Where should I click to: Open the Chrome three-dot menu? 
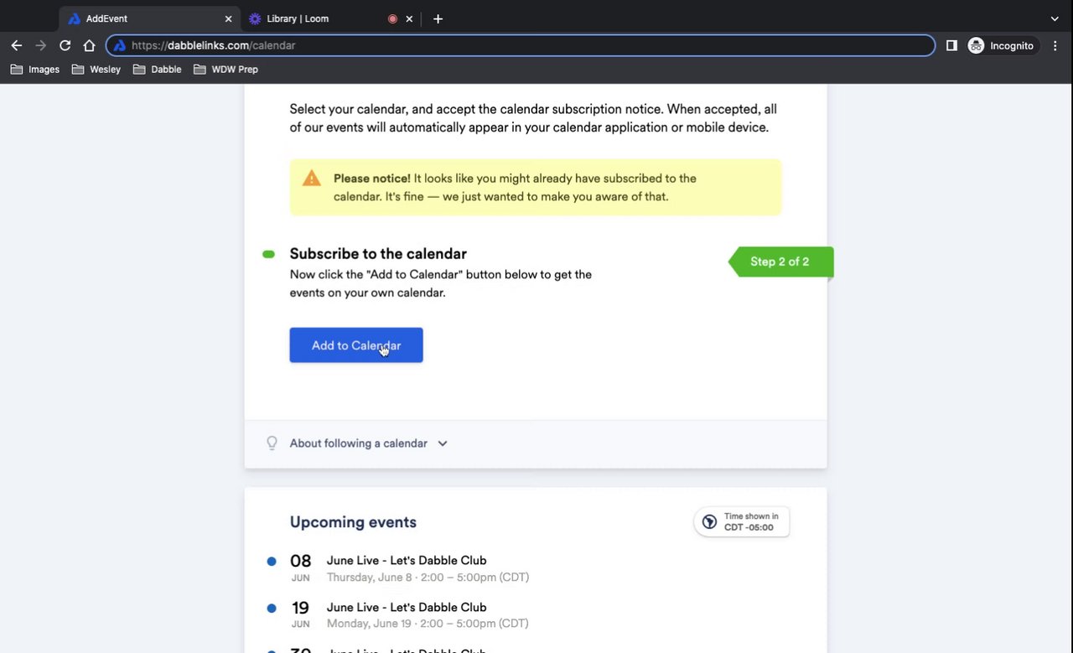(1055, 45)
